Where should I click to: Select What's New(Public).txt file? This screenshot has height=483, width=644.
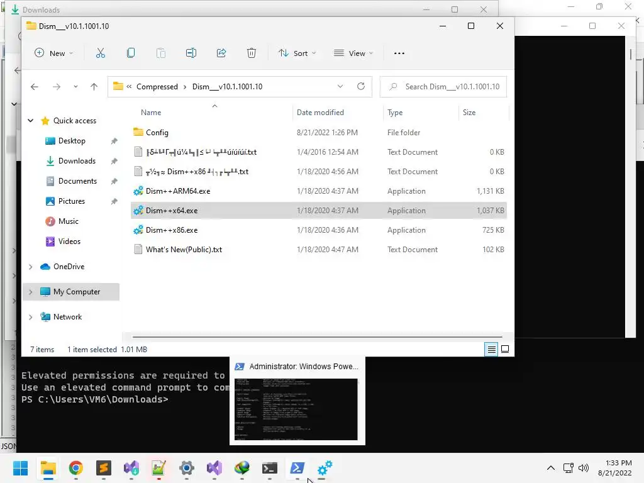point(319,249)
